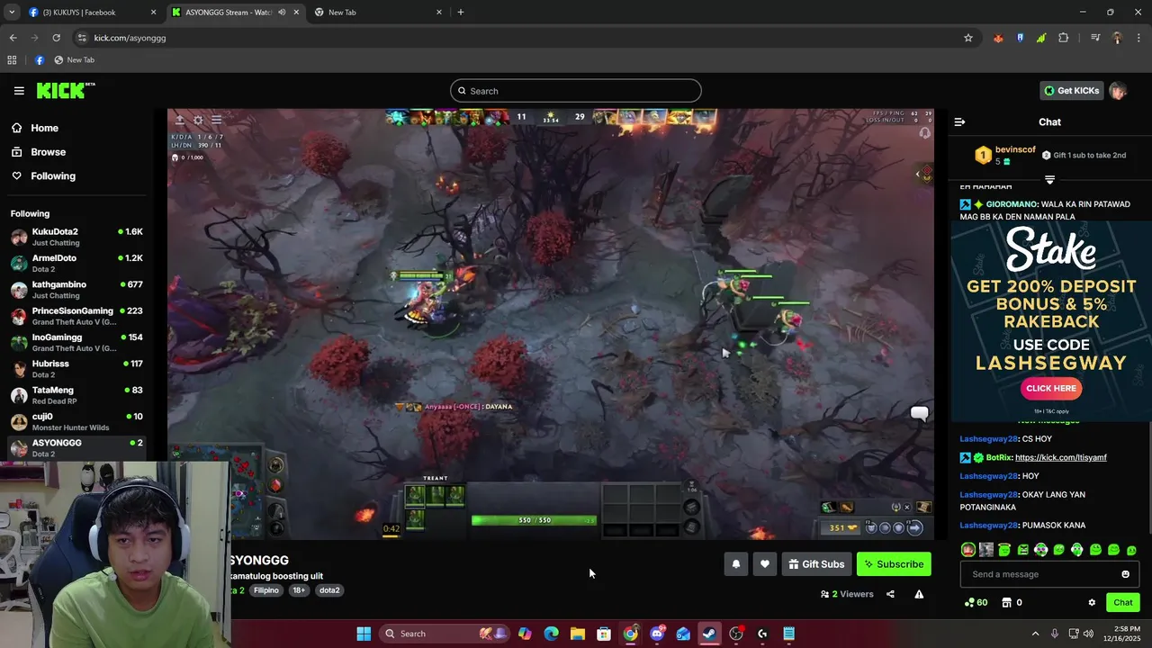Open kathgambino channel in Following list
This screenshot has width=1152, height=648.
(x=76, y=290)
